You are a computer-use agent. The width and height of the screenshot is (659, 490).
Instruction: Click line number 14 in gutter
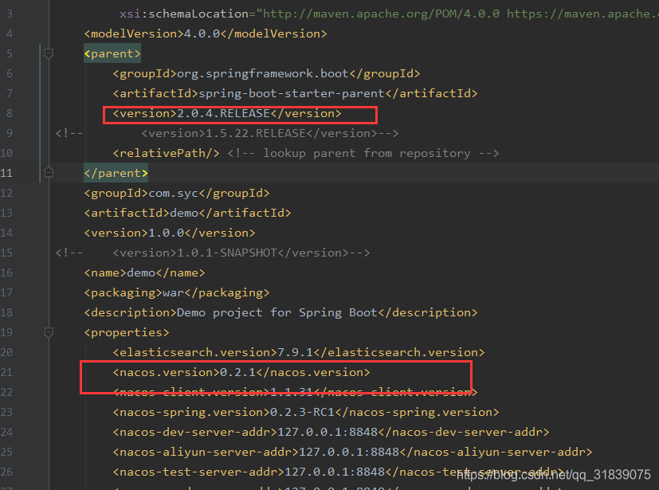pyautogui.click(x=6, y=233)
